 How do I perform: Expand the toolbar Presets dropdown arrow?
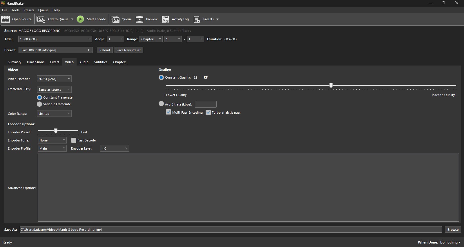(x=217, y=19)
